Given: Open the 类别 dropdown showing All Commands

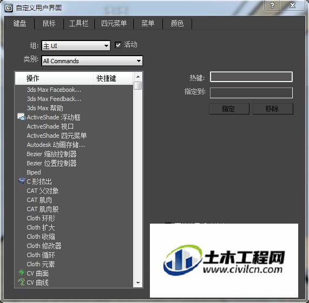Looking at the screenshot, I should 92,61.
